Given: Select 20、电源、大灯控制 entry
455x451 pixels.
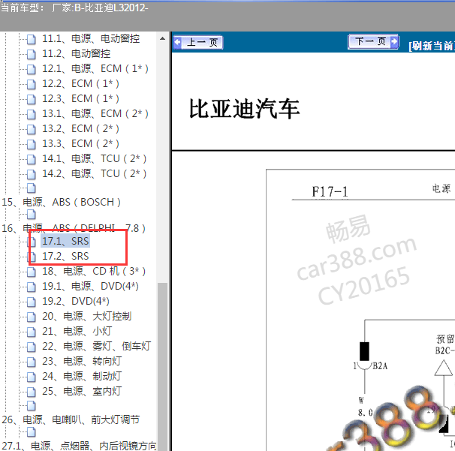Looking at the screenshot, I should [x=87, y=317].
